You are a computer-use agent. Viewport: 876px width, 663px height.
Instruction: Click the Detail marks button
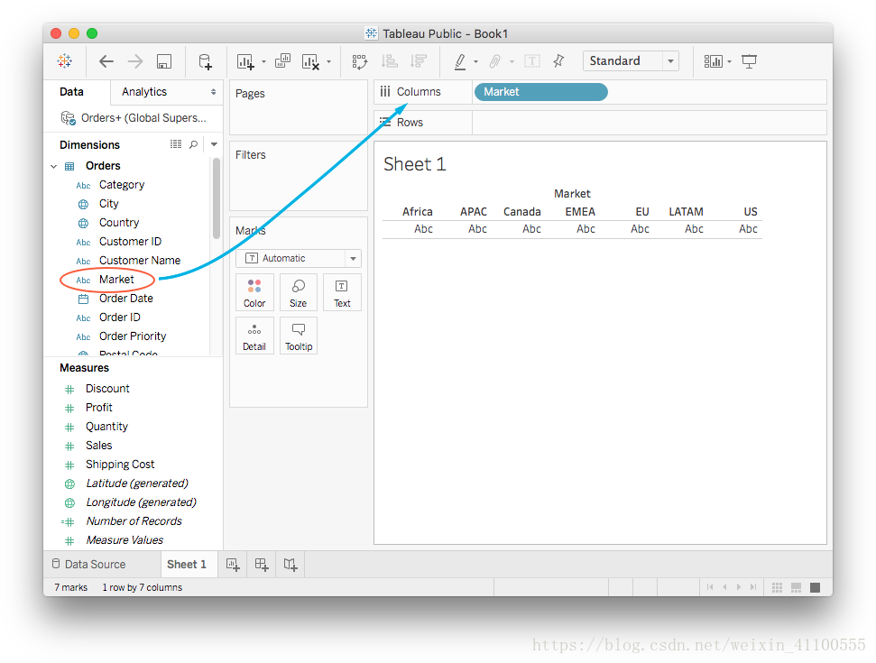(254, 336)
